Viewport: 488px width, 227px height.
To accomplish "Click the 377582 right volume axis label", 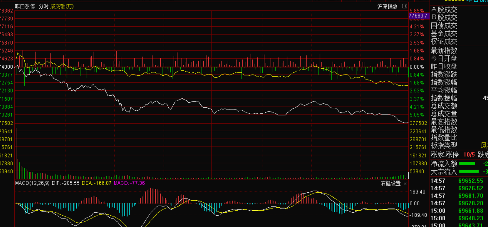I will 418,123.
